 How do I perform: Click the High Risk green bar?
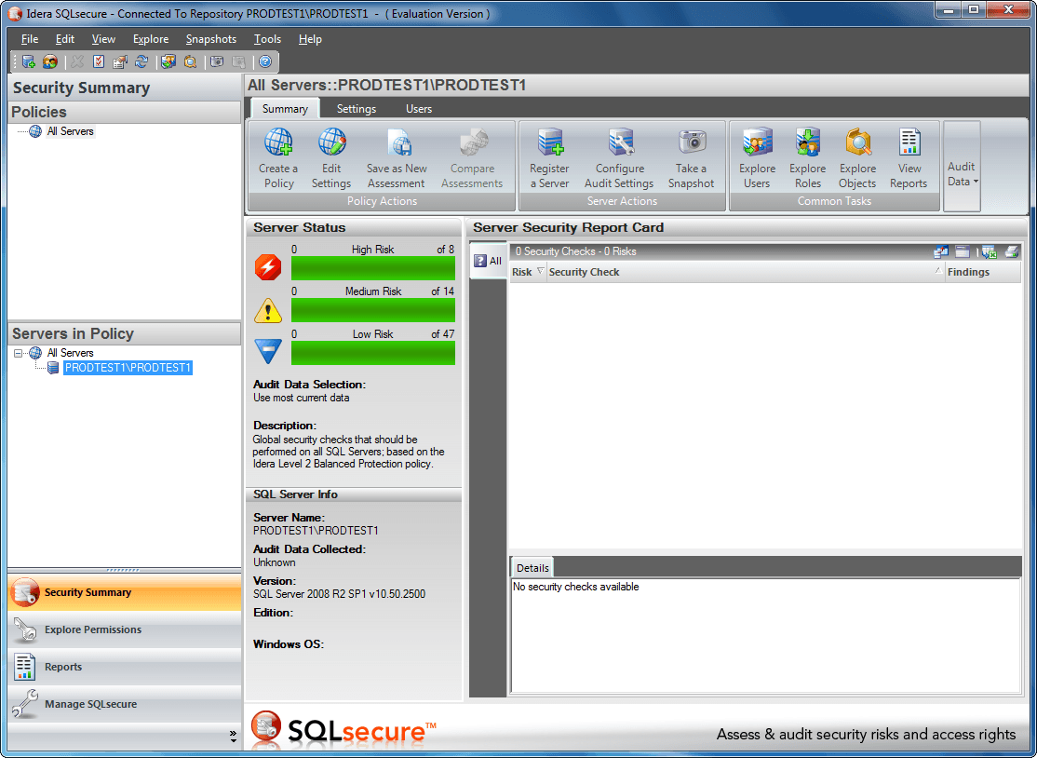(x=373, y=268)
